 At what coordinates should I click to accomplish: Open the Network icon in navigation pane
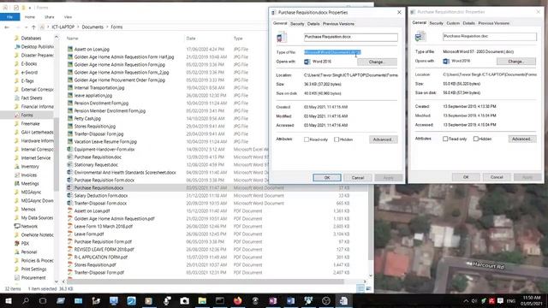pos(16,226)
